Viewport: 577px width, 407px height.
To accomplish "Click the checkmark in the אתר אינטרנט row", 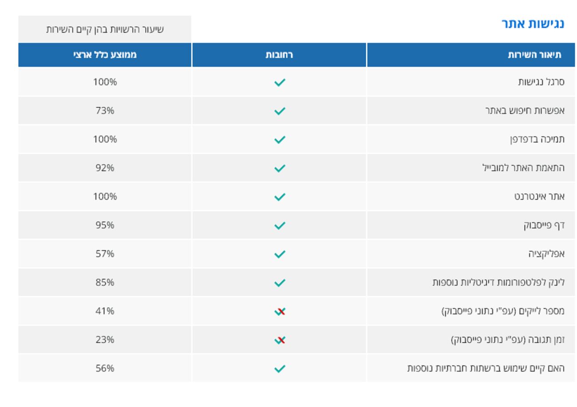I will pos(280,197).
